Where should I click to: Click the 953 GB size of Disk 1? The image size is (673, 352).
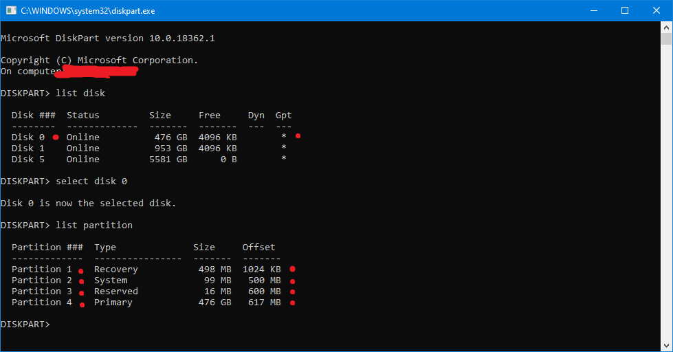click(x=170, y=148)
